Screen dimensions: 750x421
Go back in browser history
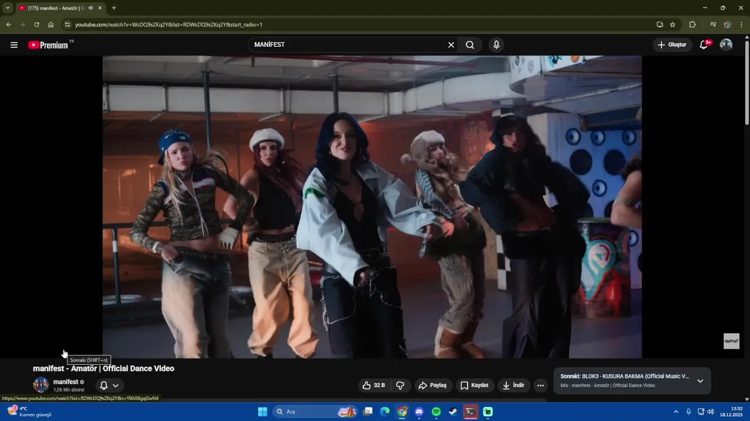(x=8, y=25)
